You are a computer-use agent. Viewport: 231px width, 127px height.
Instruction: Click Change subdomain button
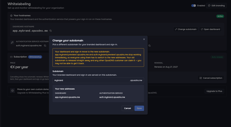point(185,29)
